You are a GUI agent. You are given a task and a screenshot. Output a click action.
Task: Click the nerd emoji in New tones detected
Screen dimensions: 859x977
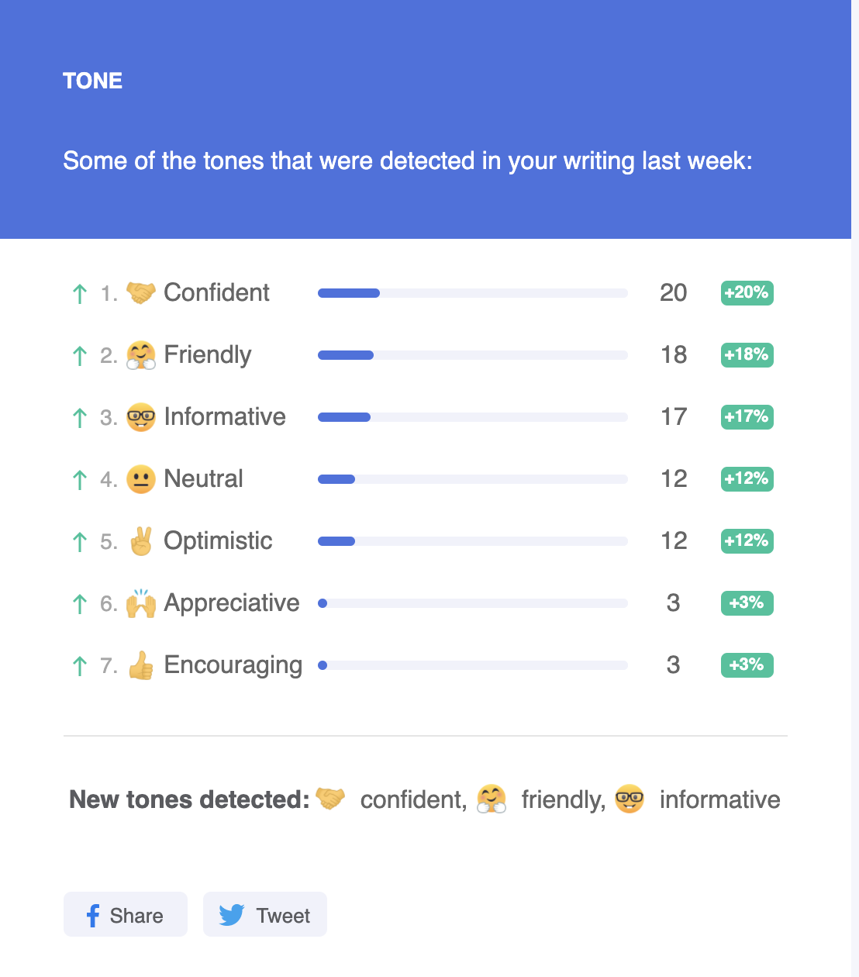(x=630, y=799)
